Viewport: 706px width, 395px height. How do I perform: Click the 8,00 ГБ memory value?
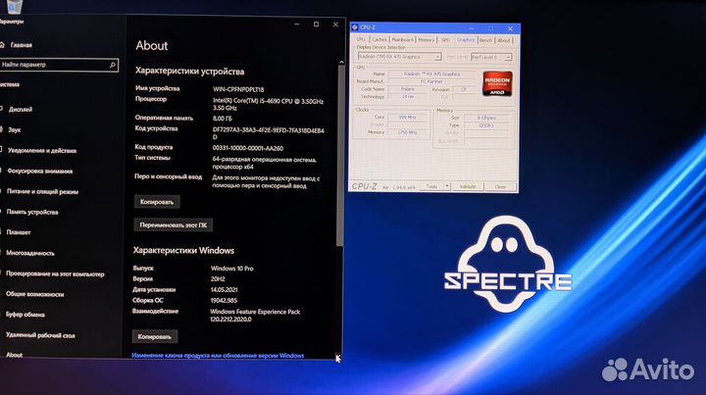click(x=222, y=119)
